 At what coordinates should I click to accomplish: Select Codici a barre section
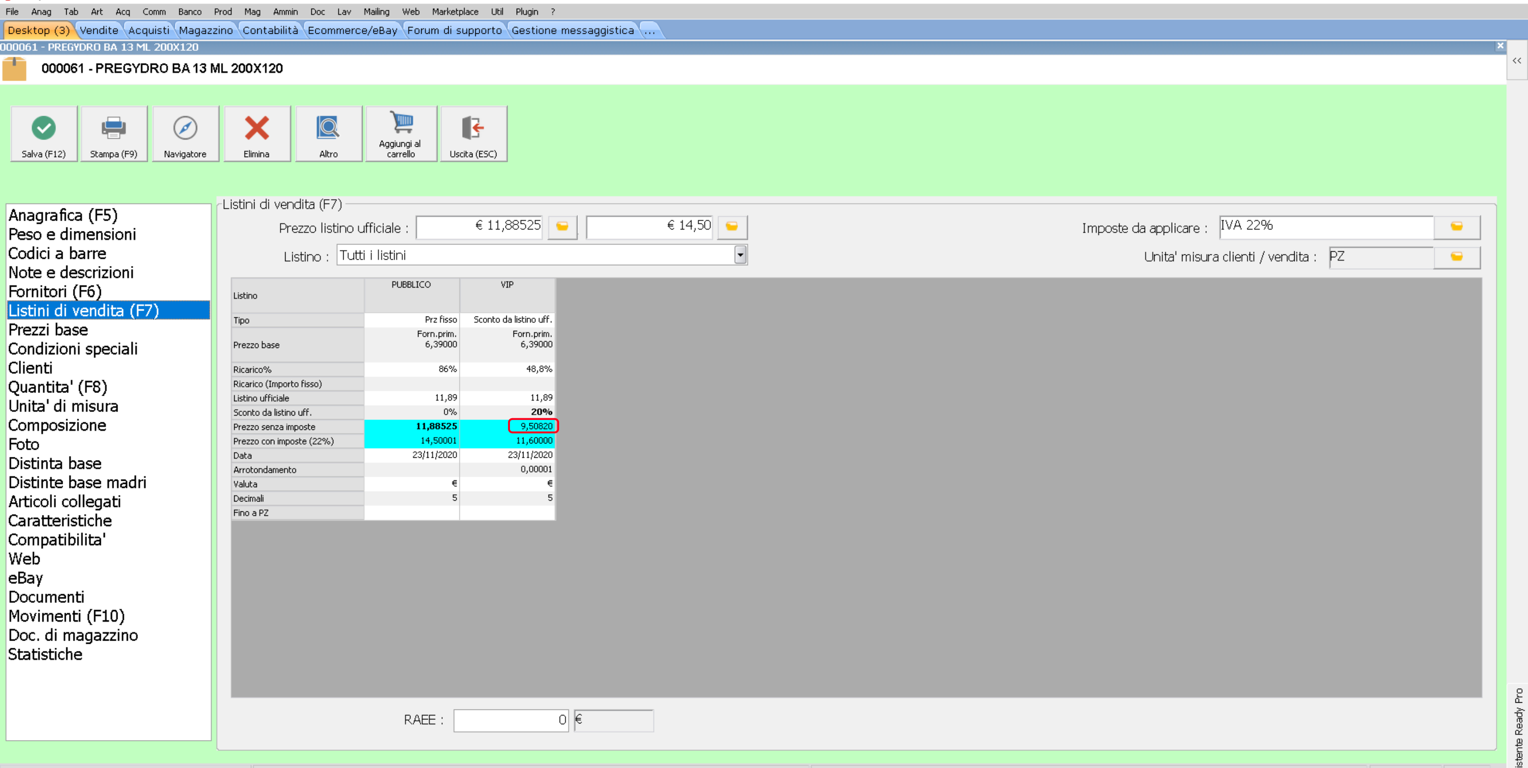click(109, 253)
